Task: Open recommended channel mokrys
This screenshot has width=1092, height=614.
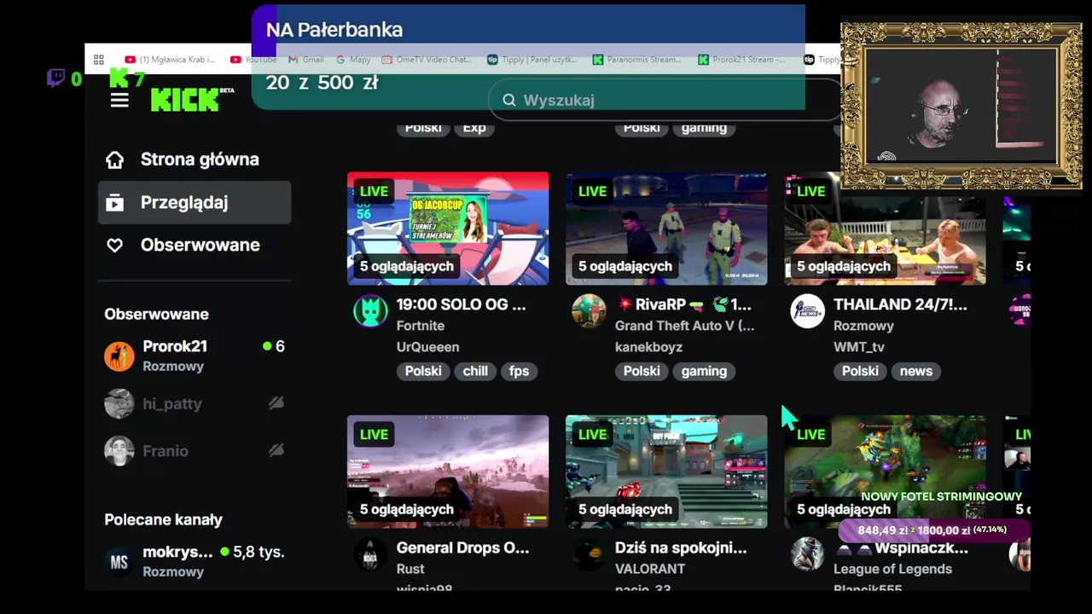Action: [x=195, y=561]
